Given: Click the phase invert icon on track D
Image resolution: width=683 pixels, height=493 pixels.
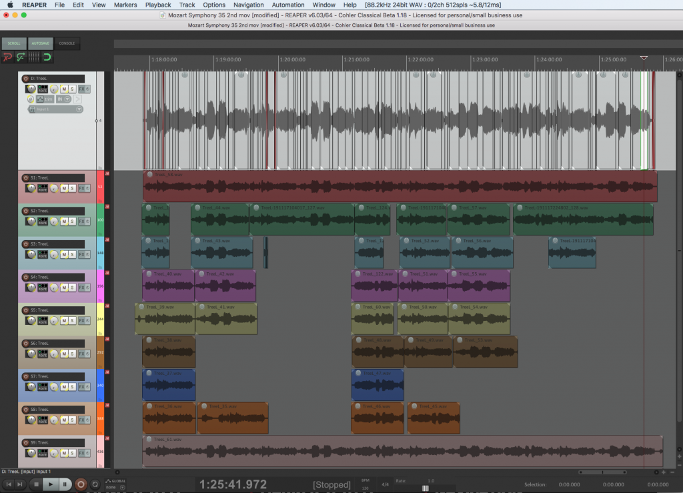Looking at the screenshot, I should 31,99.
